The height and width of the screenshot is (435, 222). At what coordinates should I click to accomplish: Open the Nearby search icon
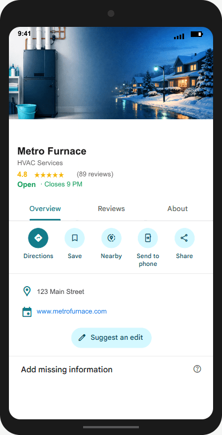click(112, 238)
